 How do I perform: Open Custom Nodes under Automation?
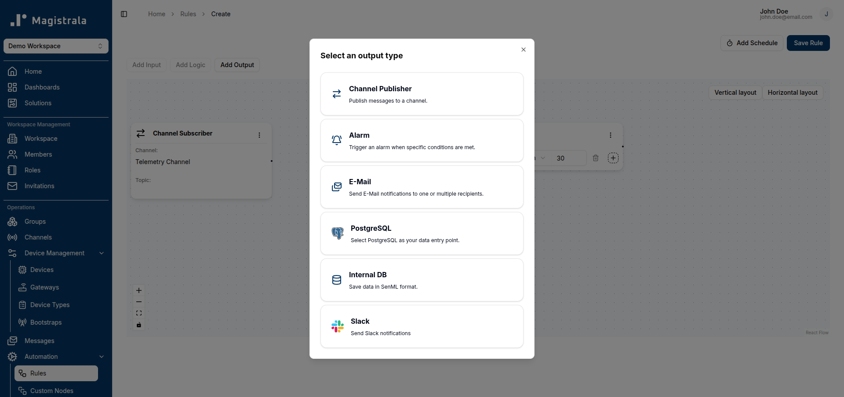pos(56,391)
